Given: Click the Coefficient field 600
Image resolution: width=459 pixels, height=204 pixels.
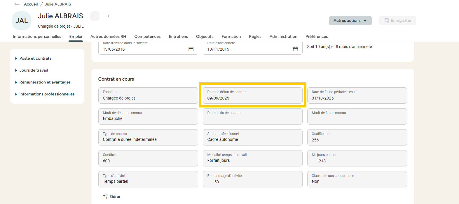Looking at the screenshot, I should tap(148, 158).
